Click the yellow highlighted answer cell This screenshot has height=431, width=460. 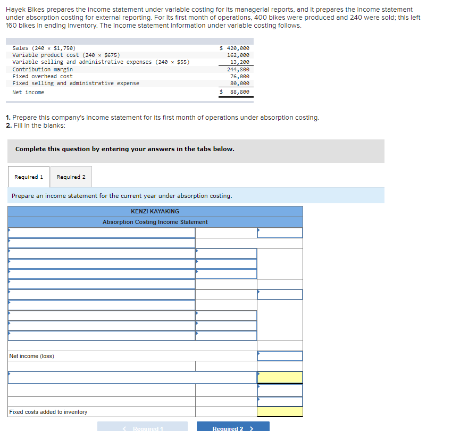click(280, 377)
